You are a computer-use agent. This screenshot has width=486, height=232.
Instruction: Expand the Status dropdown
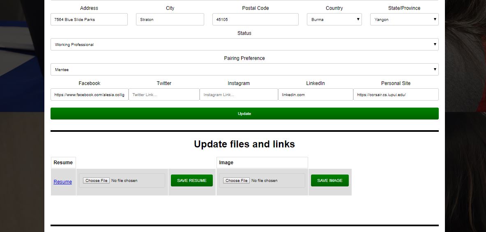[x=244, y=44]
